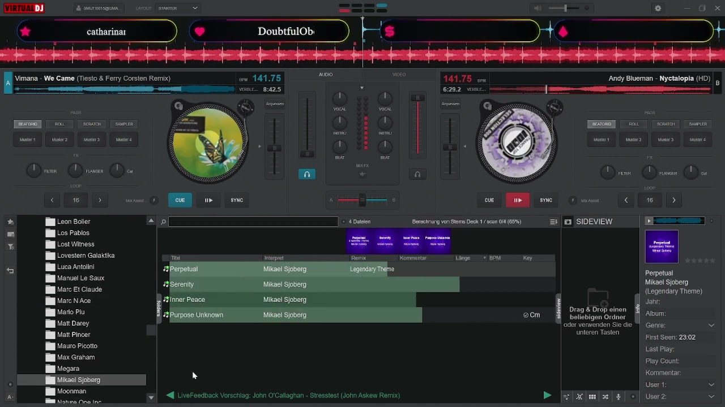The width and height of the screenshot is (725, 407).
Task: Expand the mixer AUDIO panel arrow
Action: [x=362, y=88]
